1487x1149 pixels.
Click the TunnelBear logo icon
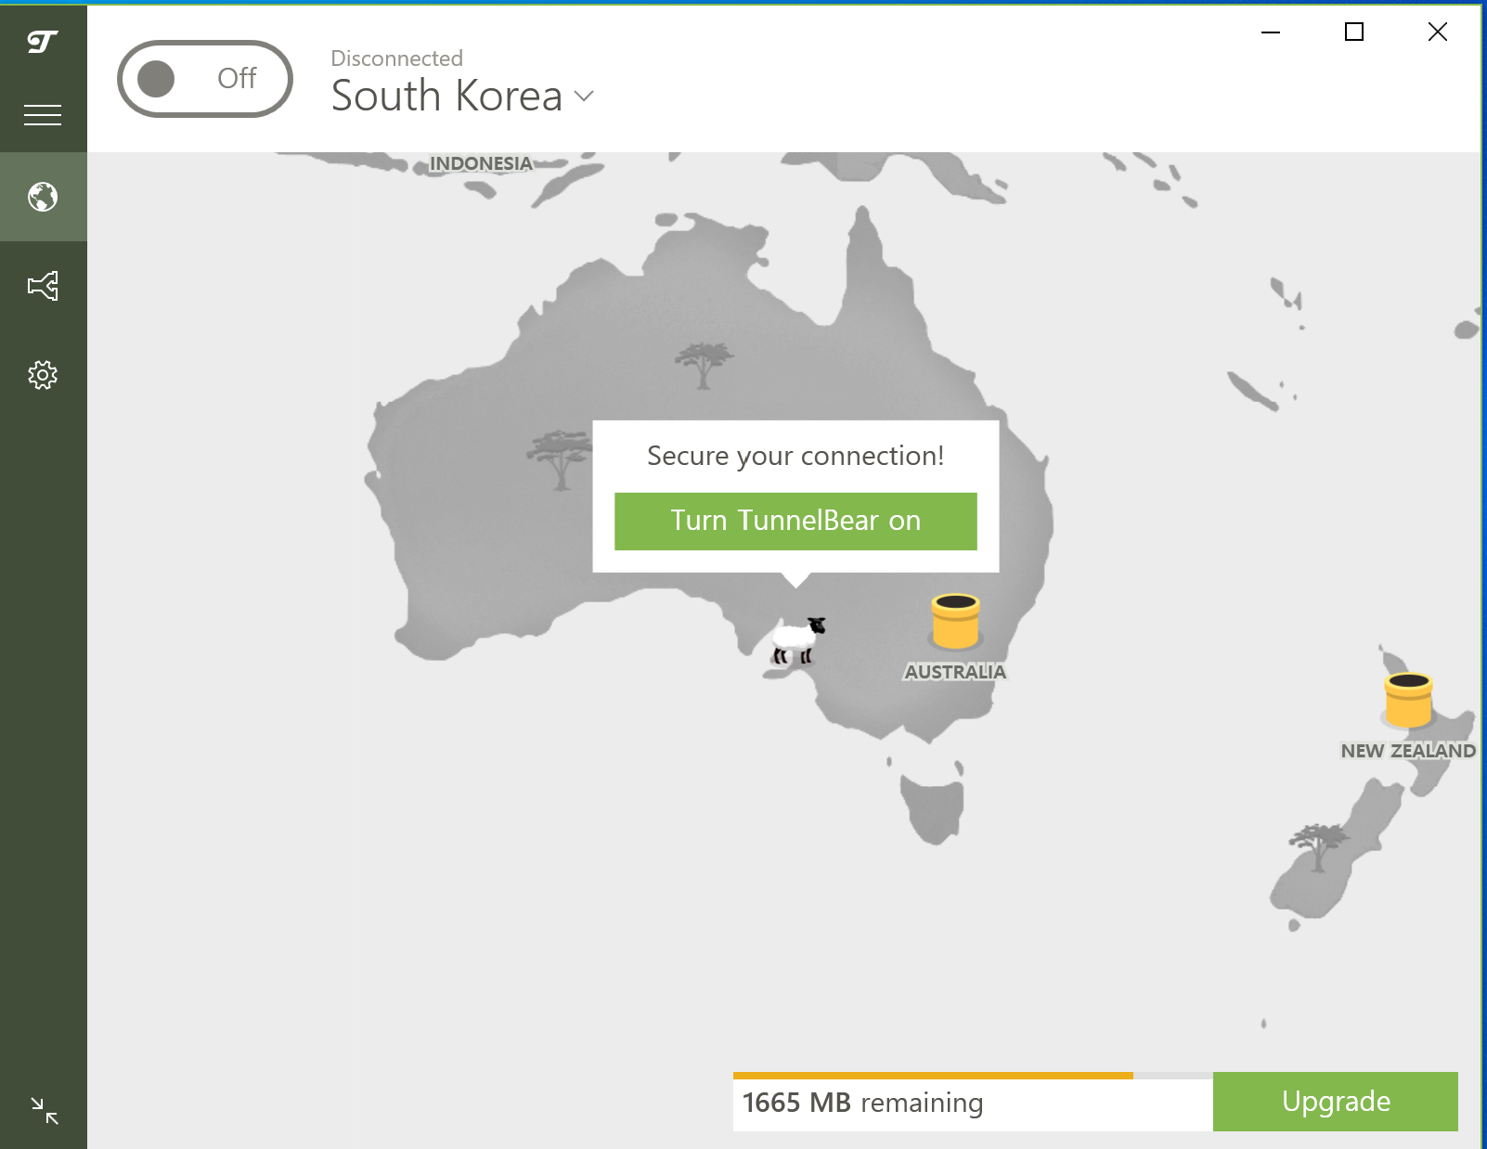(x=43, y=42)
